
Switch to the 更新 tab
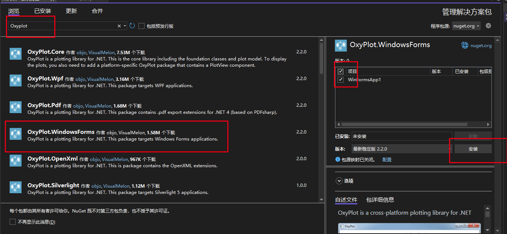tap(71, 11)
